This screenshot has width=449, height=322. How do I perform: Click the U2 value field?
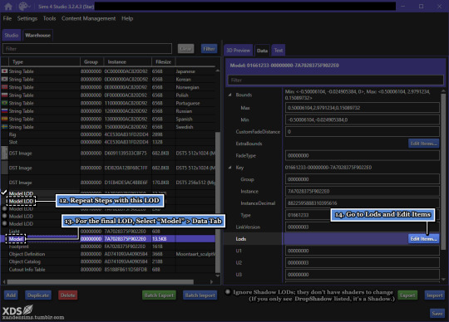point(363,262)
